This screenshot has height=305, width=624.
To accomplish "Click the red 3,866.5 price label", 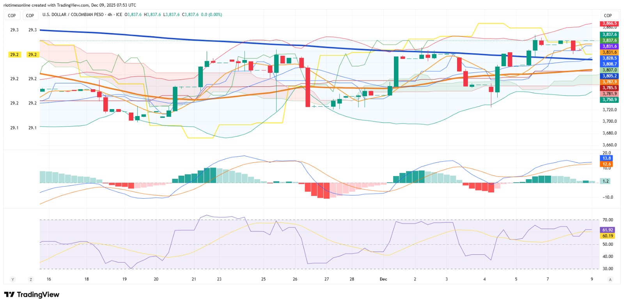I will [x=610, y=23].
